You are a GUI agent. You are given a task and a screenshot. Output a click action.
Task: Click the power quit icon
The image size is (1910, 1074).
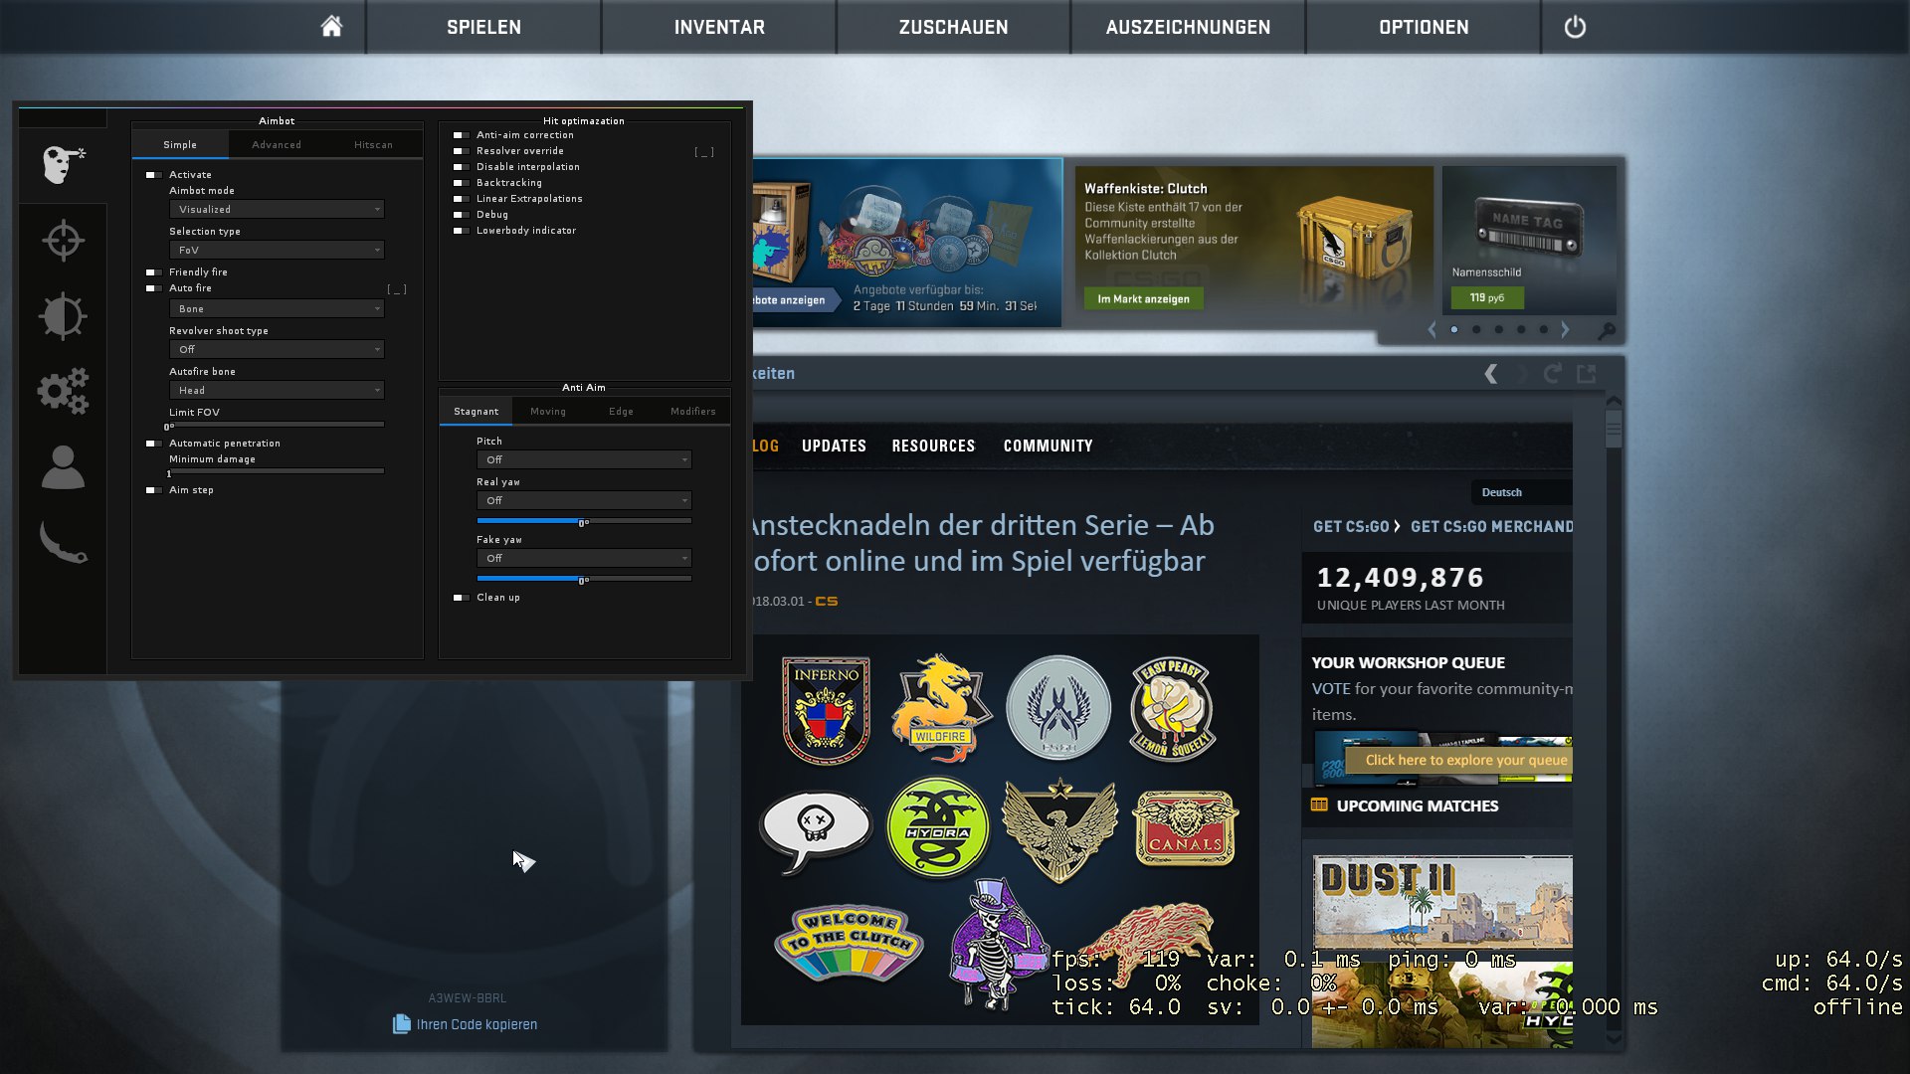coord(1575,27)
